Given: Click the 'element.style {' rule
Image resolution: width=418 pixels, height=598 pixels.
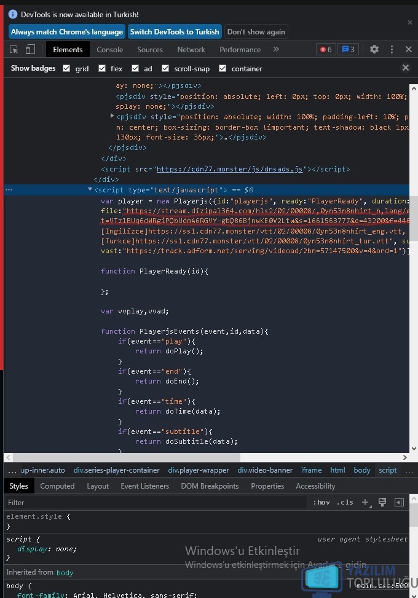Looking at the screenshot, I should [x=38, y=516].
